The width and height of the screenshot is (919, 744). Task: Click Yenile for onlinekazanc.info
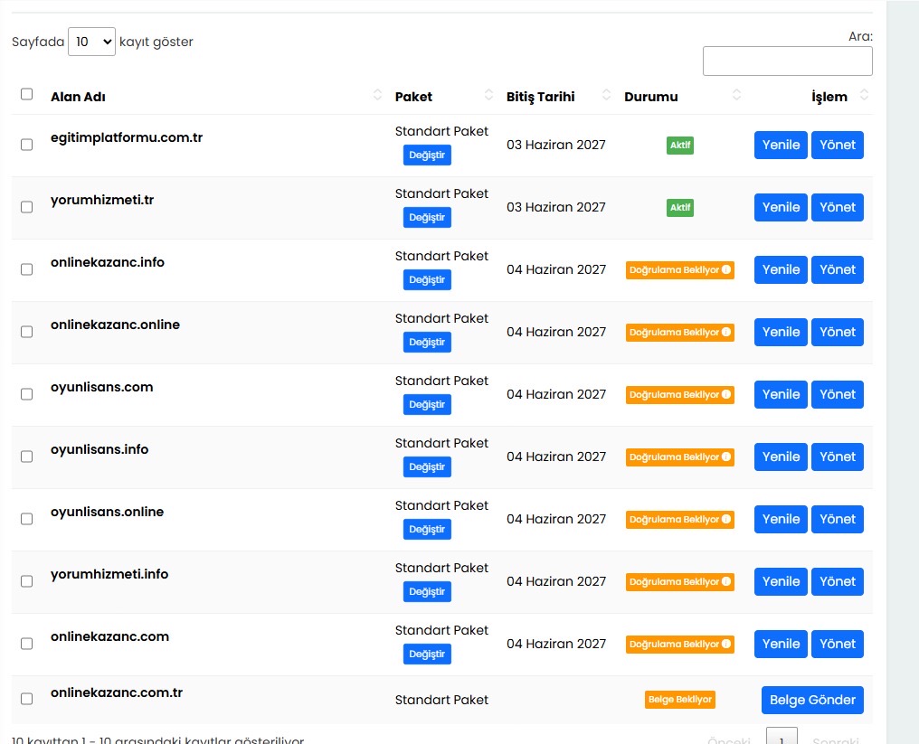coord(781,269)
